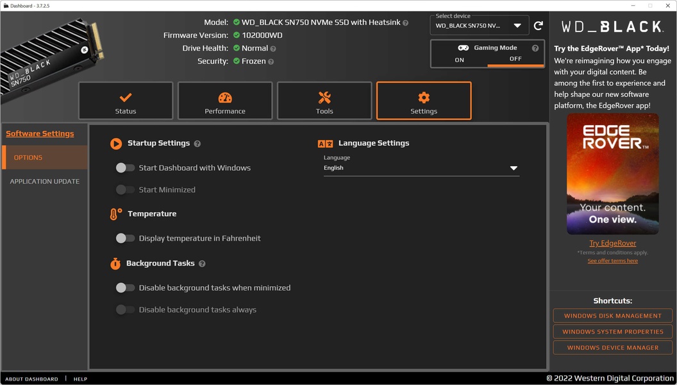The height and width of the screenshot is (385, 677).
Task: Click the EdgeRover promo image
Action: 613,174
